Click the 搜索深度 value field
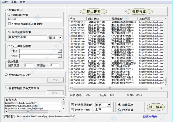 [x=29, y=65]
